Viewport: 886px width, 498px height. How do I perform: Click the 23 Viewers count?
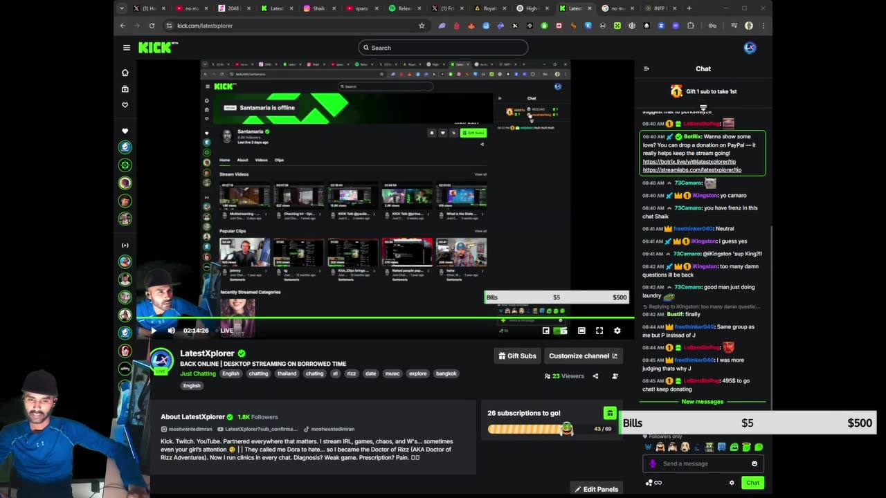[564, 376]
